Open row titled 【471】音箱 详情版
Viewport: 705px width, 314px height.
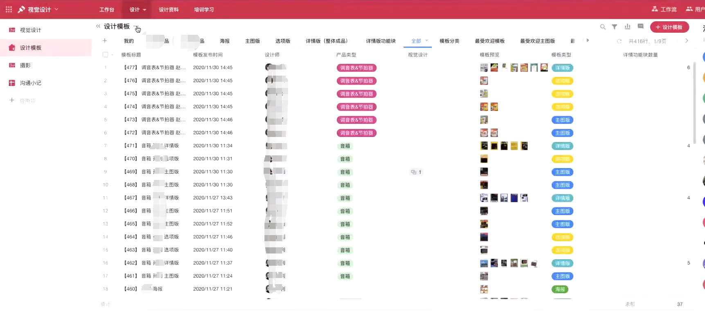[x=151, y=146]
